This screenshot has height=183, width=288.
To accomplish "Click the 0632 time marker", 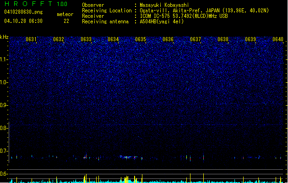I will pyautogui.click(x=59, y=39).
